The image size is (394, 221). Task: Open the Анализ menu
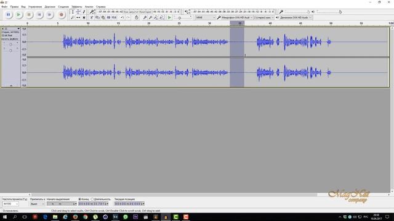[x=89, y=7]
